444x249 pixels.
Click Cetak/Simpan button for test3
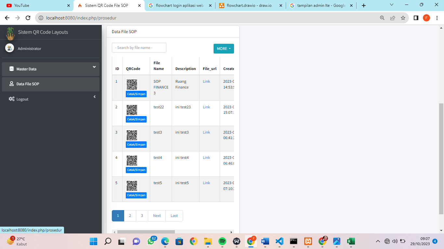point(136,145)
